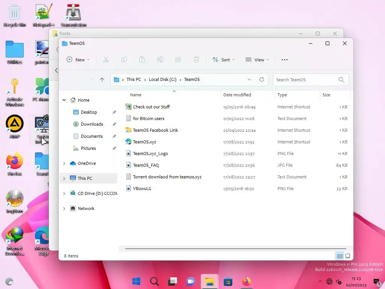
Task: Open Task View on the taskbar
Action: click(x=172, y=281)
